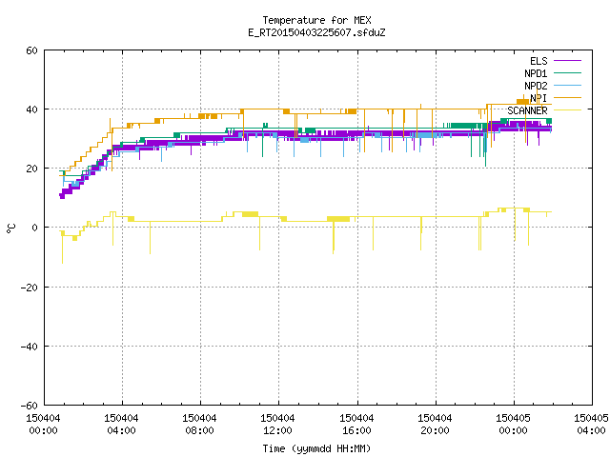Click the y-axis tick label 20

[x=31, y=169]
